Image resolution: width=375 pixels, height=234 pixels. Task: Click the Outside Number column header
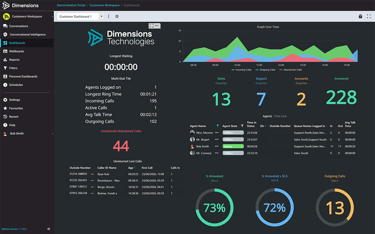(80, 167)
